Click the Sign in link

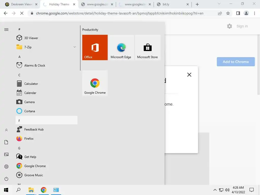pos(242,26)
